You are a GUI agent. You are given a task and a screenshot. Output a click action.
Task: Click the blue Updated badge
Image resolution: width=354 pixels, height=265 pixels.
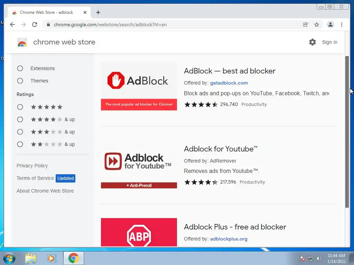[65, 178]
